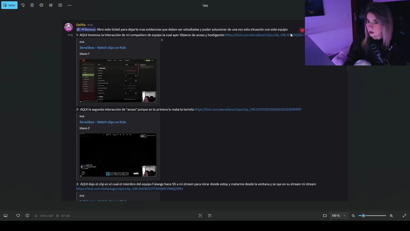Image resolution: width=410 pixels, height=231 pixels.
Task: Show file info with the info icon
Action: point(27,216)
